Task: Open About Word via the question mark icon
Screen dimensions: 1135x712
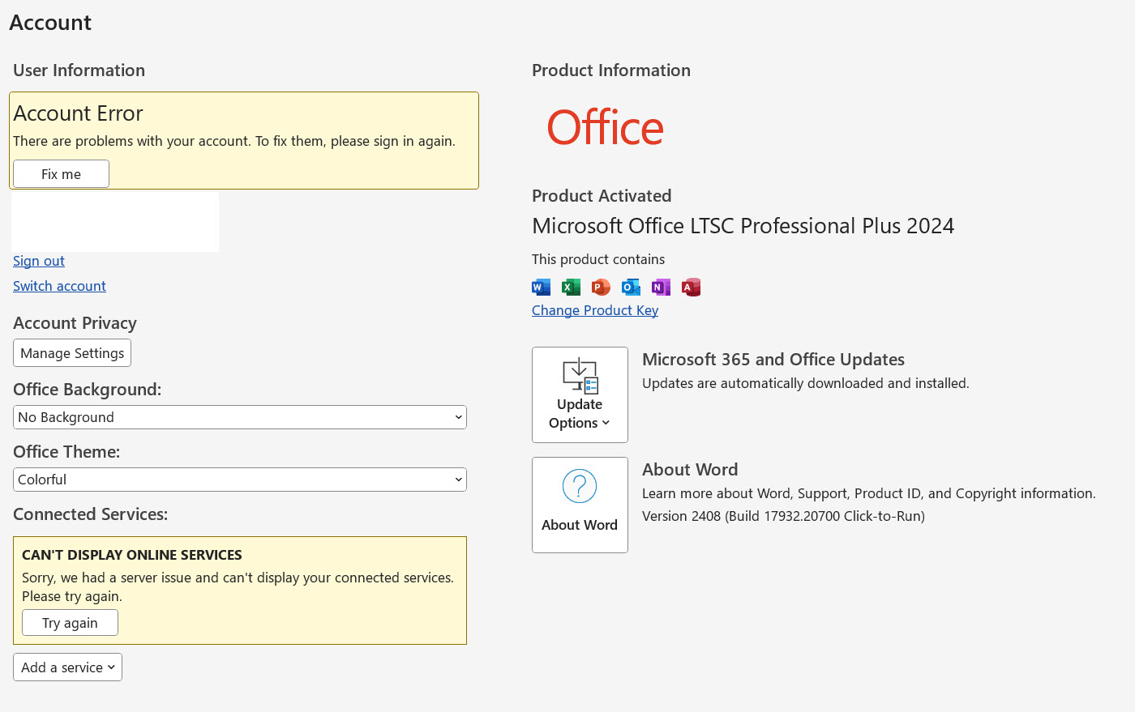Action: point(580,484)
